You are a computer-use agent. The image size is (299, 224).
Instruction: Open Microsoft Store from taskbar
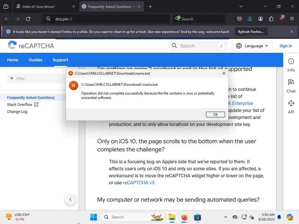click(x=197, y=217)
